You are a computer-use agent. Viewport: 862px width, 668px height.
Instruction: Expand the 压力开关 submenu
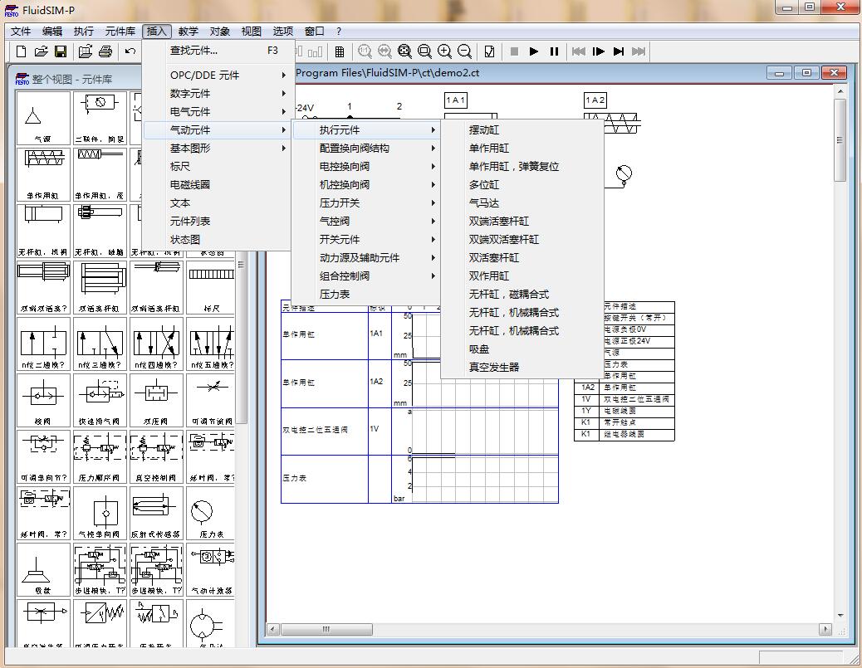point(366,202)
